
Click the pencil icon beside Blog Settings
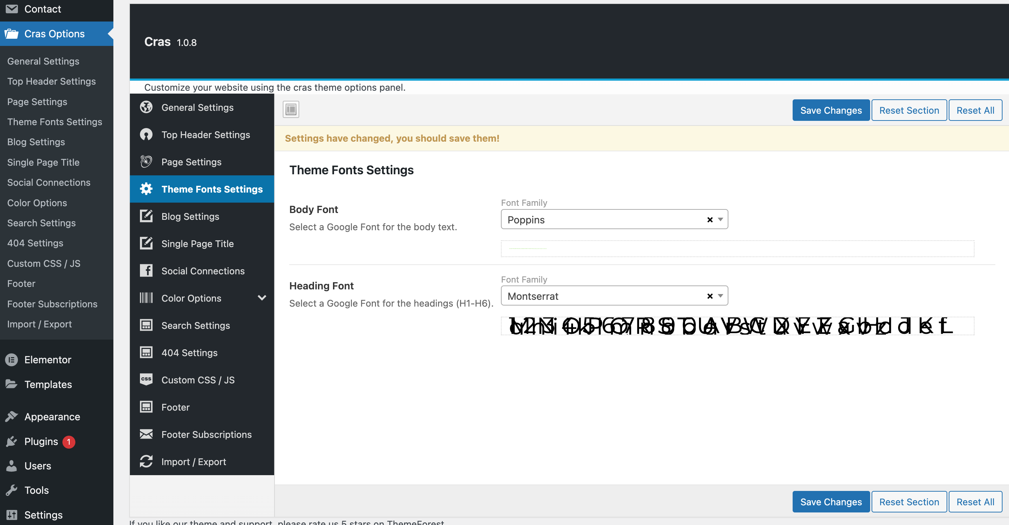click(146, 216)
